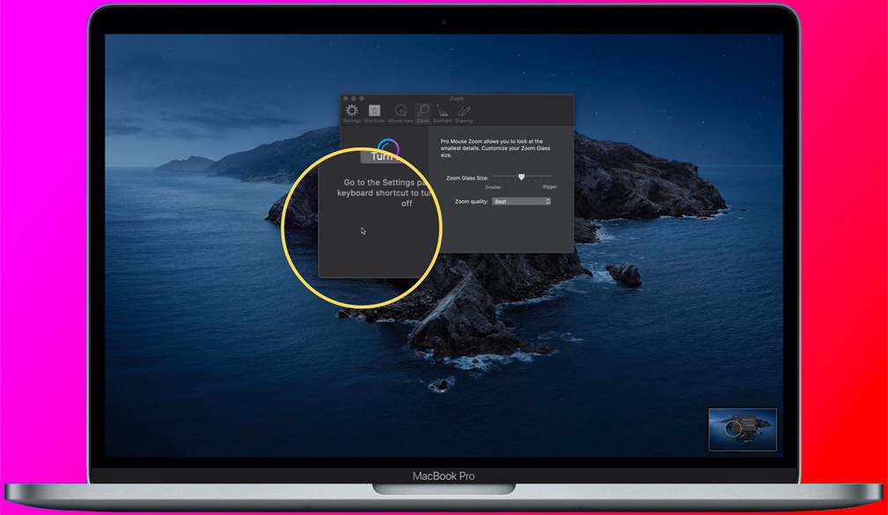Click the Zoom quality stepper arrows

(547, 201)
